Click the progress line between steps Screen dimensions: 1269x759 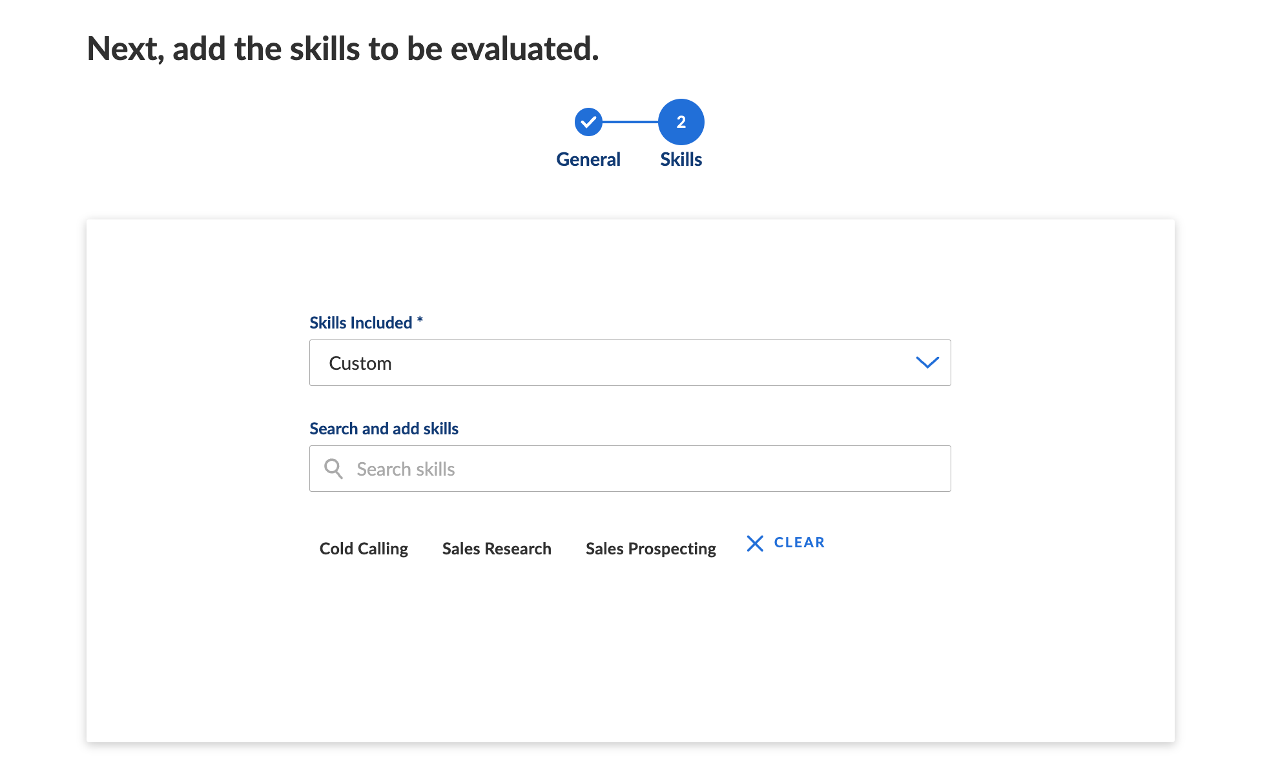coord(630,122)
